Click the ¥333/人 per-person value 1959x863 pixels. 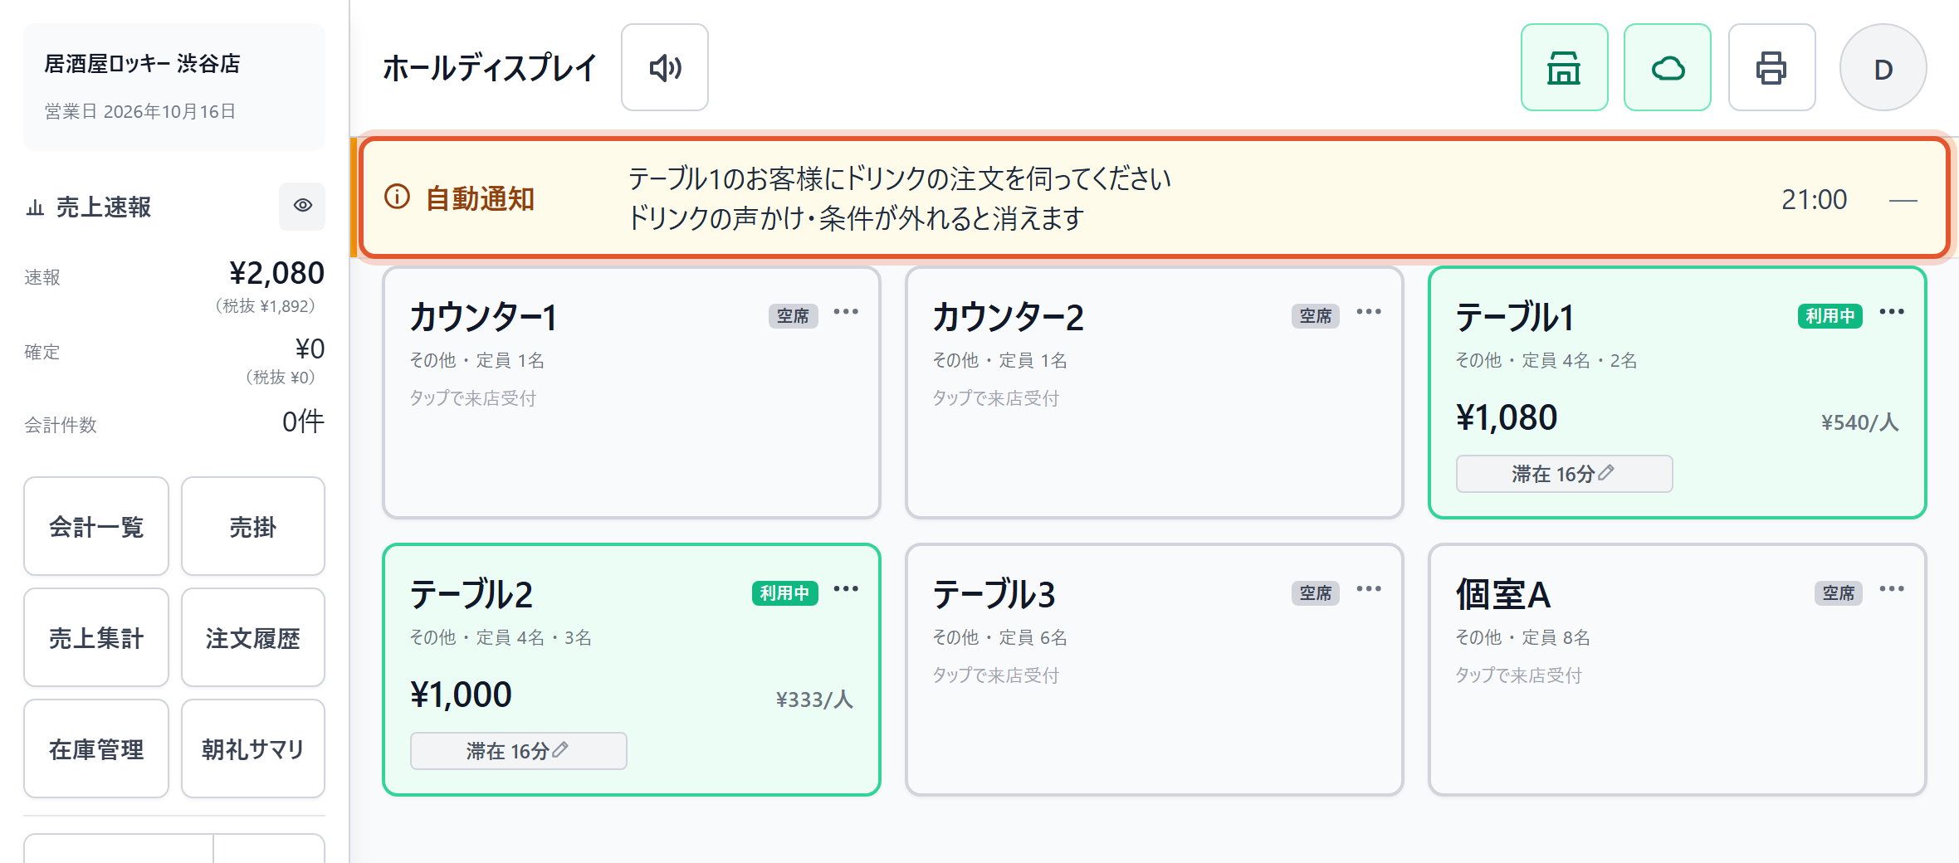814,700
